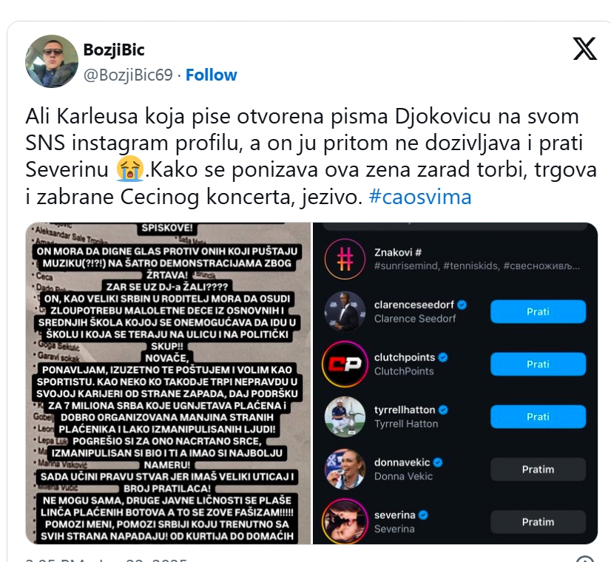The image size is (611, 562).
Task: Open the Karleusa story screenshot image
Action: point(169,383)
